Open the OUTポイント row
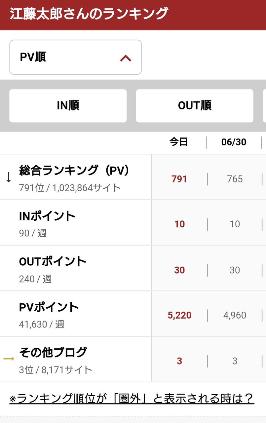 (x=76, y=268)
